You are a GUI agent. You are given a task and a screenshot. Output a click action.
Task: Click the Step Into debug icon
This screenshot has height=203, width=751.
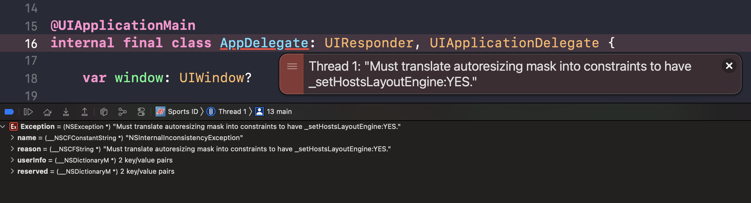coord(66,112)
